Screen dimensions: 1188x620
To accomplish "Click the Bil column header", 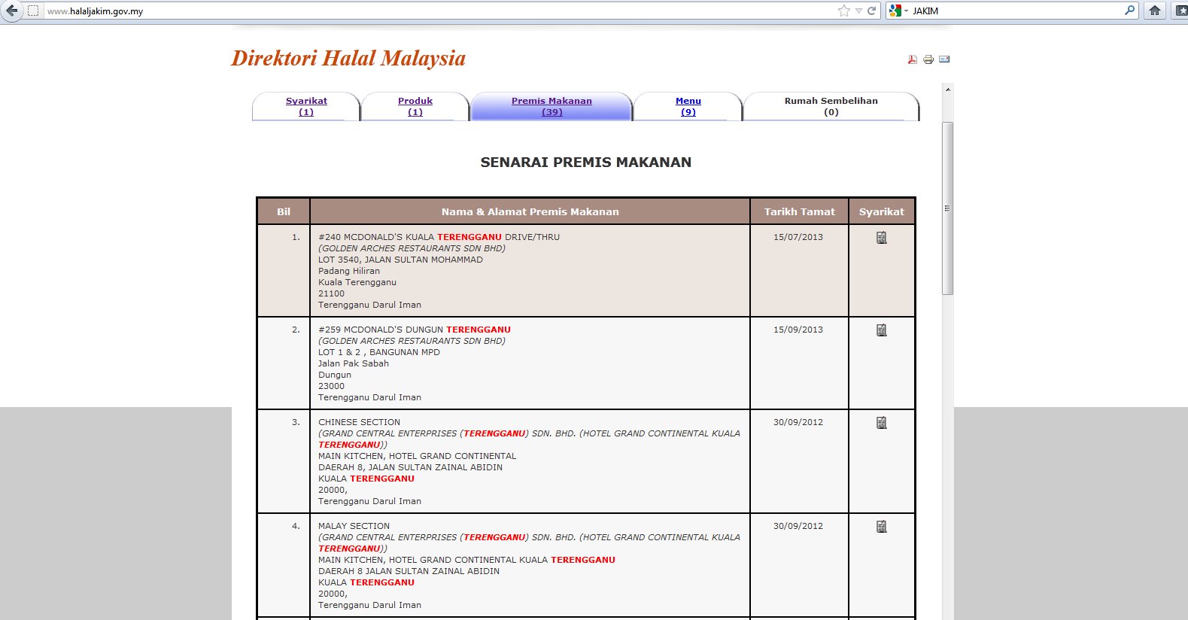I will click(284, 211).
